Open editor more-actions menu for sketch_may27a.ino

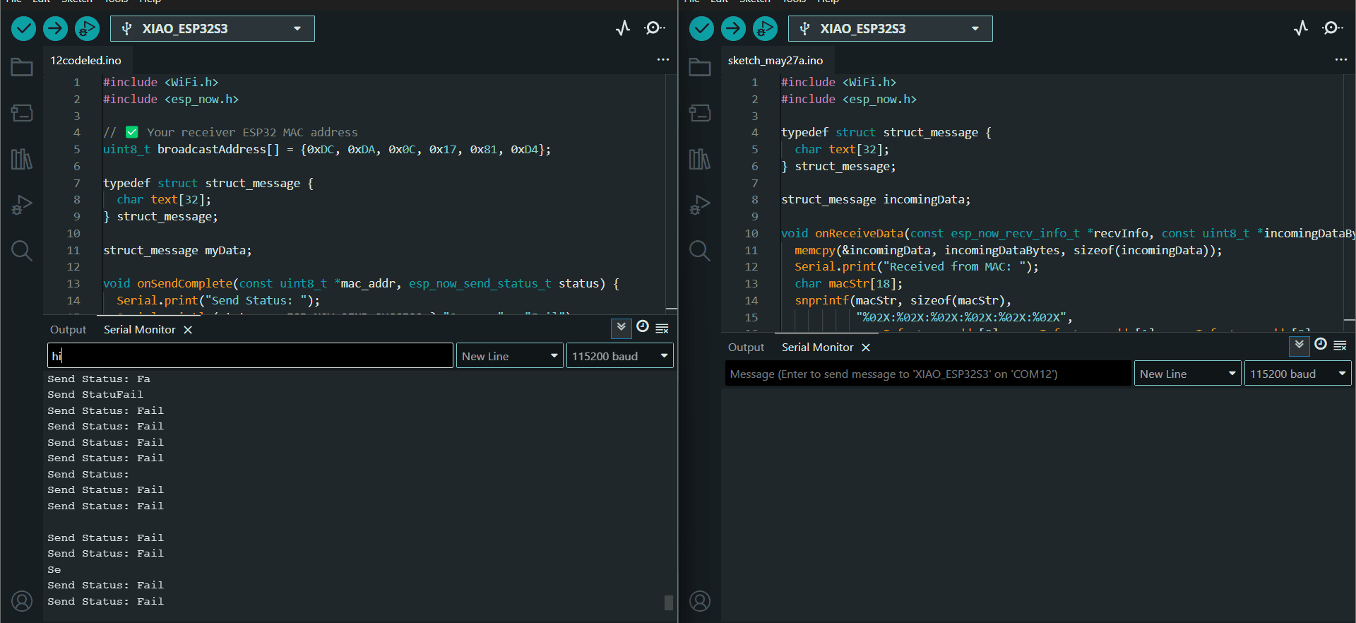1340,59
